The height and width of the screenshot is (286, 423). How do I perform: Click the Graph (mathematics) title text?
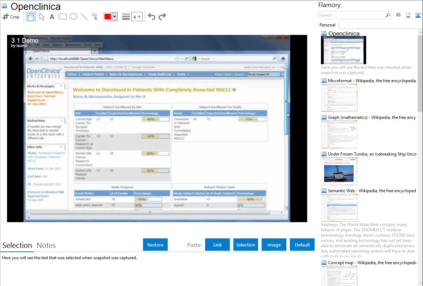[x=372, y=117]
